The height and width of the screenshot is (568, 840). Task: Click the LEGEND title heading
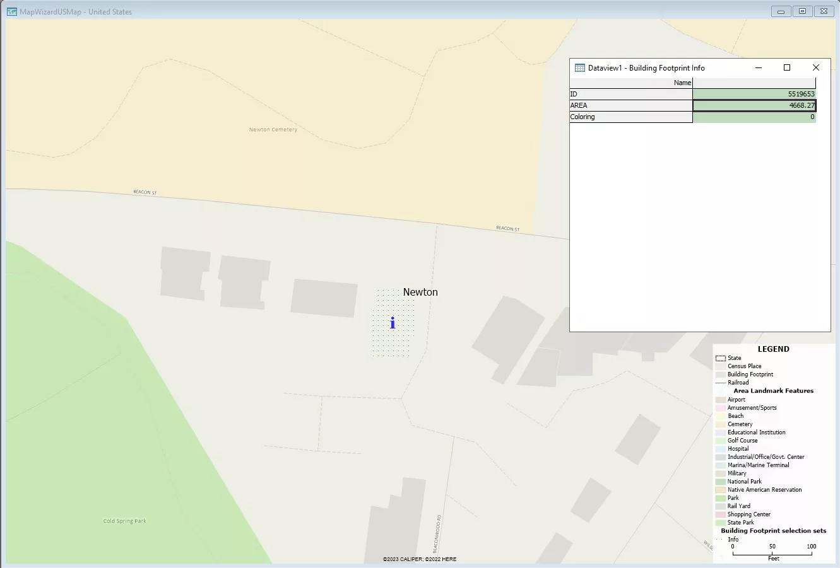(773, 349)
